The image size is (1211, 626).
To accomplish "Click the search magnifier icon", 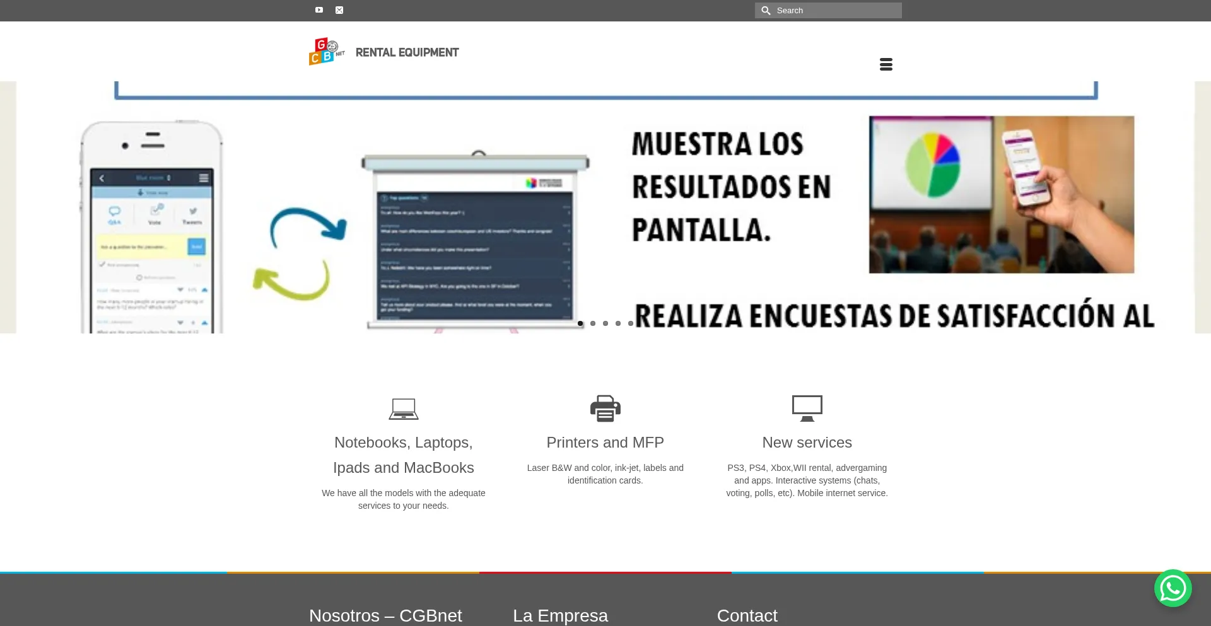I will pos(766,11).
